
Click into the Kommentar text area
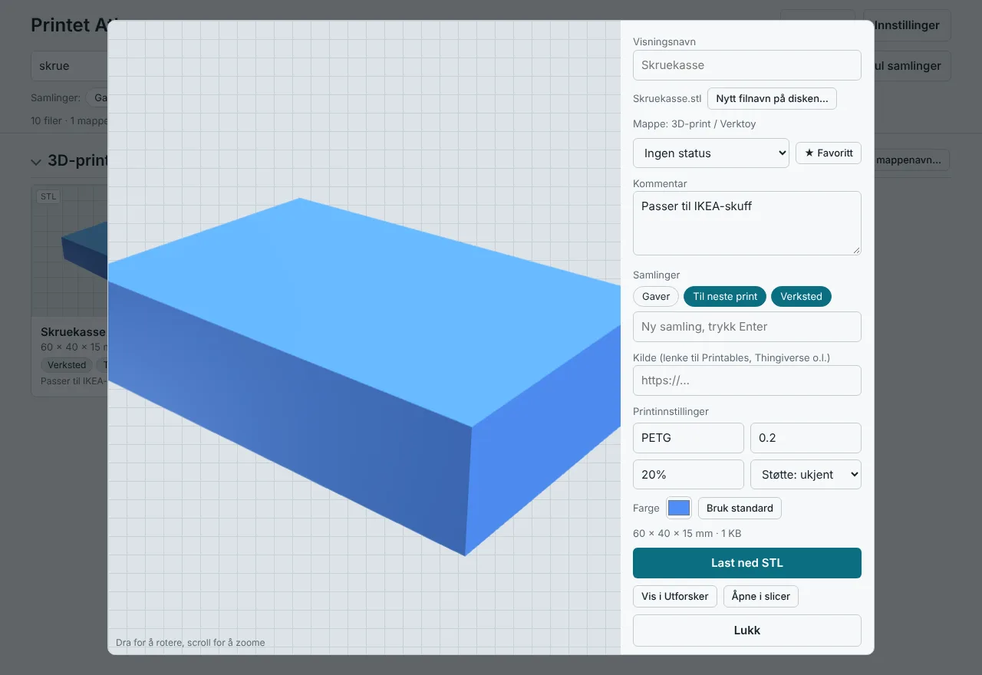747,223
